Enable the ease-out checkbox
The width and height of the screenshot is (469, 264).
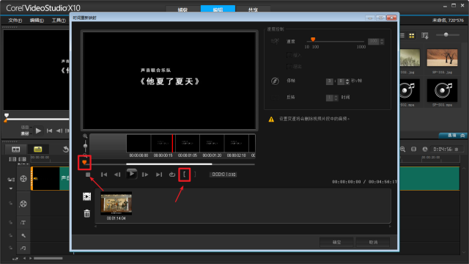pyautogui.click(x=289, y=67)
